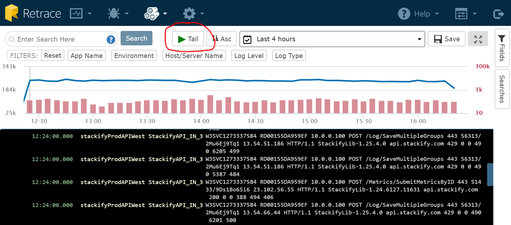Open the account preferences sliders icon

[461, 14]
